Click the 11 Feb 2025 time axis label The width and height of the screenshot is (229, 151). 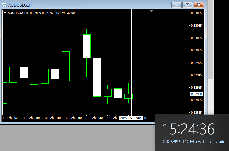11,118
